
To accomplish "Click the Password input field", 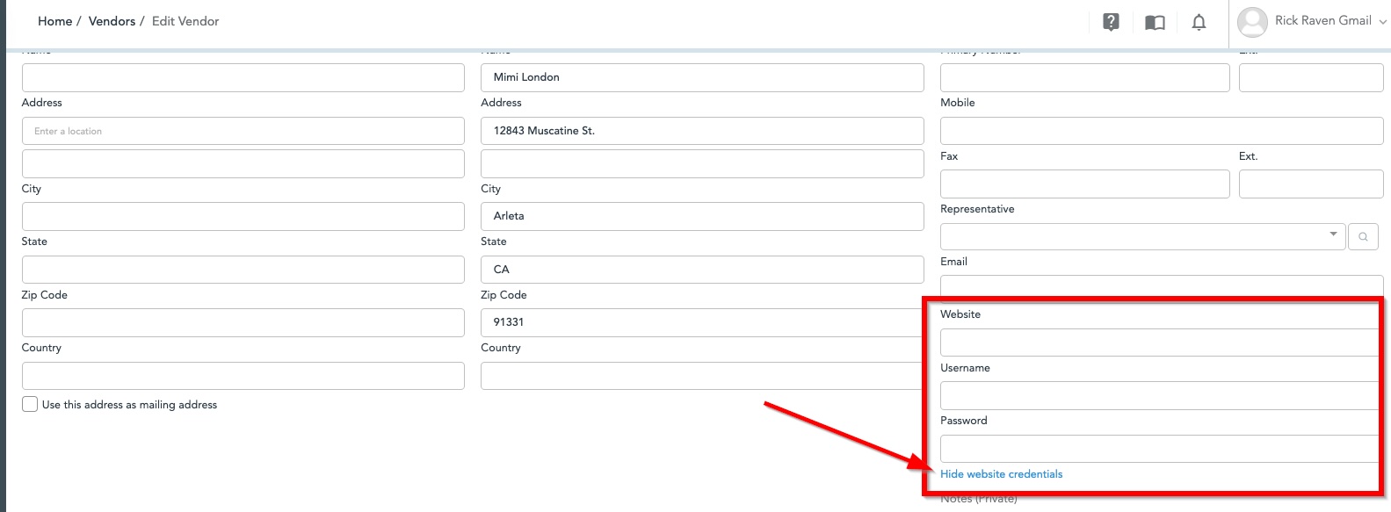I will click(x=1160, y=449).
